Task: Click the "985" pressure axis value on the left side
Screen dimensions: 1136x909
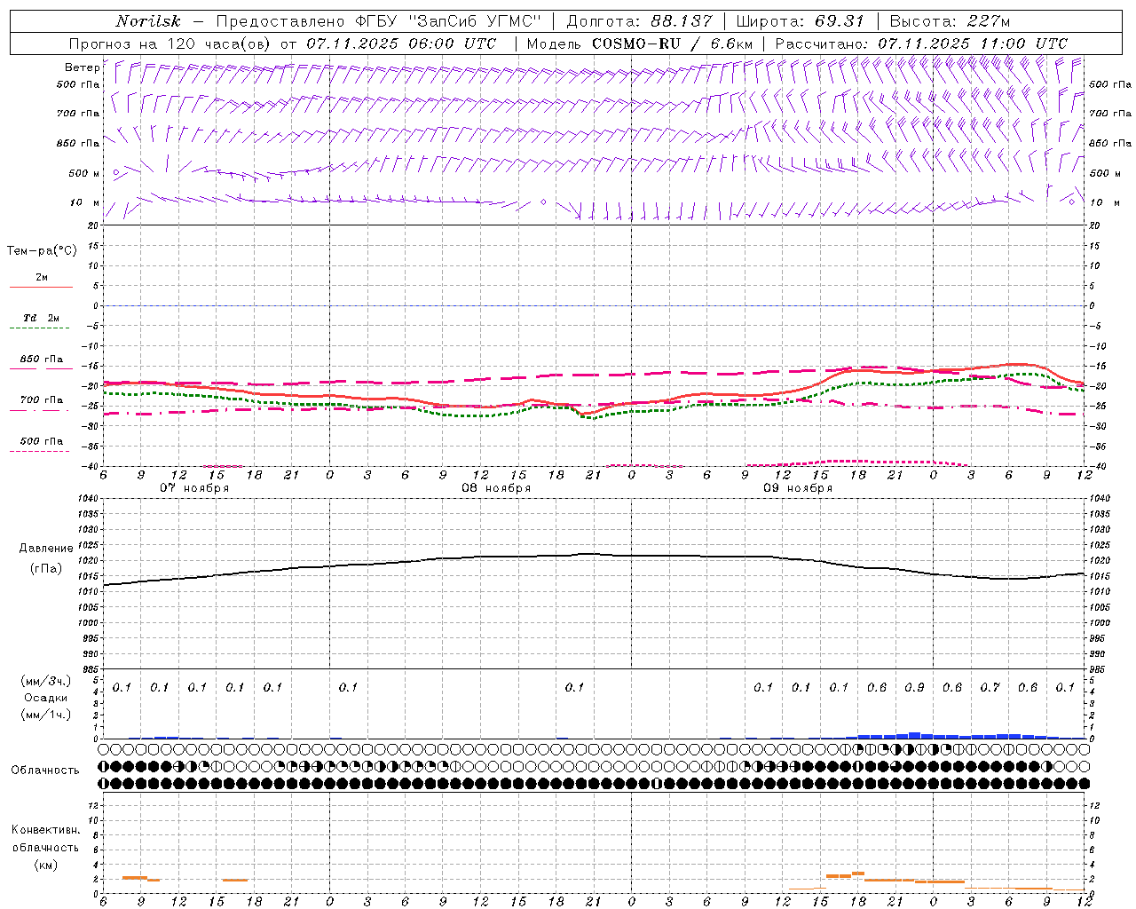Action: 90,669
